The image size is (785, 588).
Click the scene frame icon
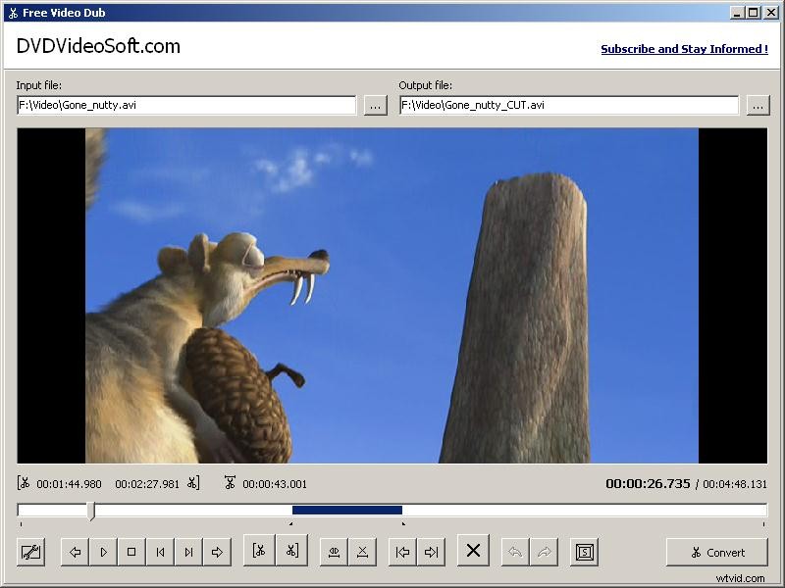pos(585,552)
